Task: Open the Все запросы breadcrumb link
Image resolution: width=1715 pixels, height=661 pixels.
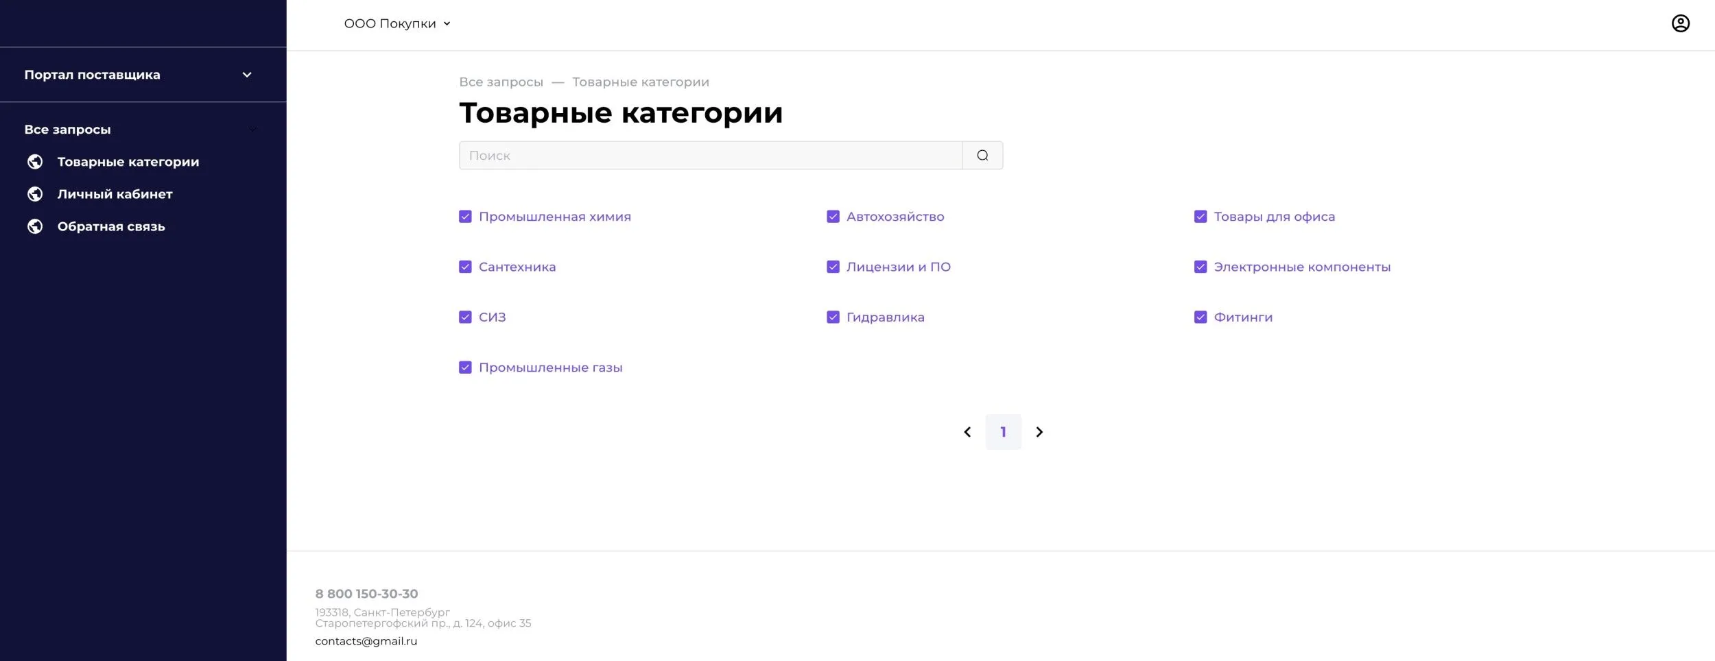Action: (x=500, y=82)
